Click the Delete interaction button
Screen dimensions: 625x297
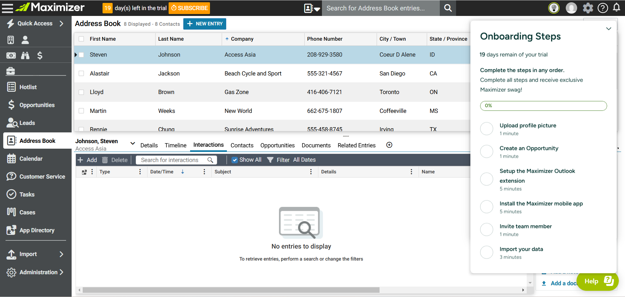pos(115,160)
